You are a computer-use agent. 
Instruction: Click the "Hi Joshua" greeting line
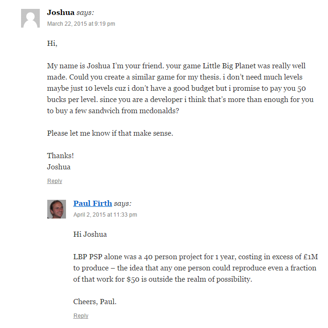[90, 234]
